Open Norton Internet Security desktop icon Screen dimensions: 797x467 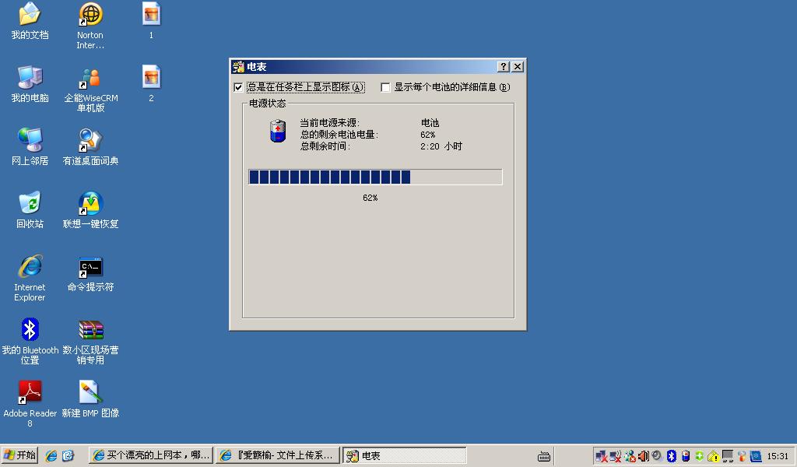[90, 16]
